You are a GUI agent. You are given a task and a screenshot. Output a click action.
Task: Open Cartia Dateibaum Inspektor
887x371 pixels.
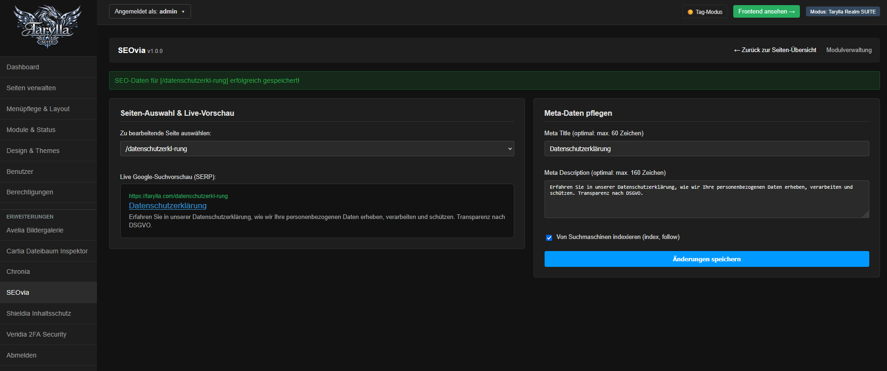[48, 251]
